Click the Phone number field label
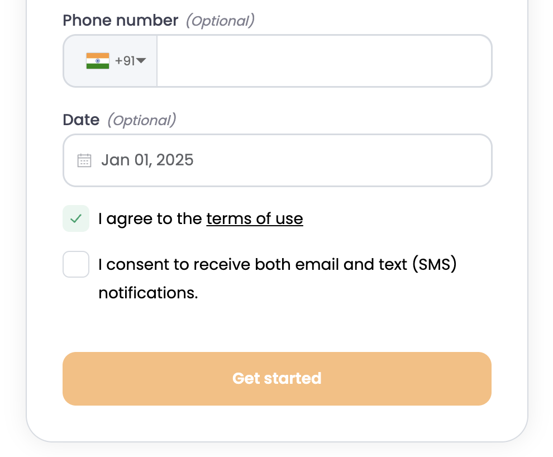The height and width of the screenshot is (457, 553). 120,21
